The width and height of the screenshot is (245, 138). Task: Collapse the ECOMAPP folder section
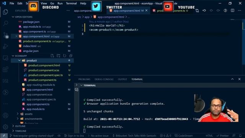coord(13,56)
